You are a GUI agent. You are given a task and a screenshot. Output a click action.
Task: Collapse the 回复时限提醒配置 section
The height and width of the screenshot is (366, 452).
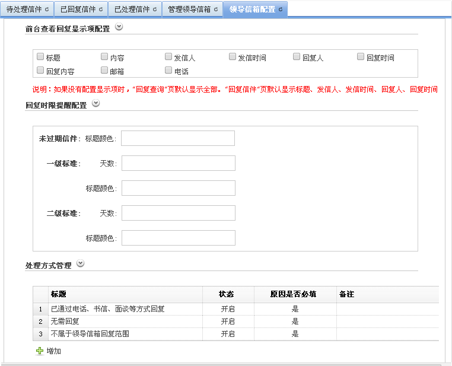96,104
